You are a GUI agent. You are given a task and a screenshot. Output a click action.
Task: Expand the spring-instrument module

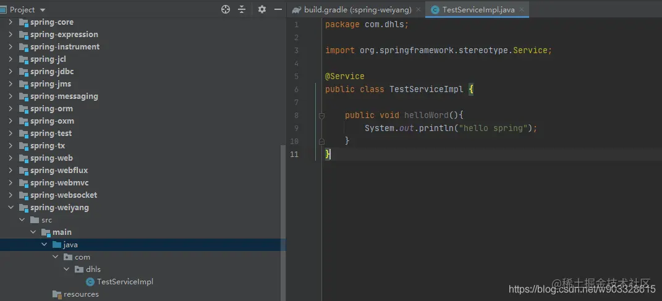11,46
